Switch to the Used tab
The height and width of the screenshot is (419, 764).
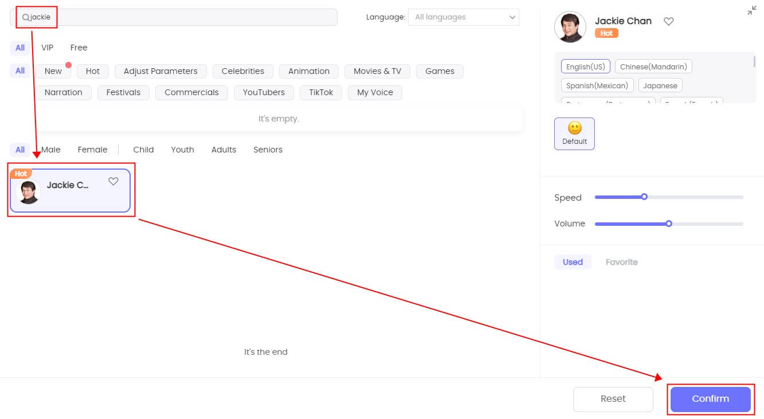pos(573,262)
